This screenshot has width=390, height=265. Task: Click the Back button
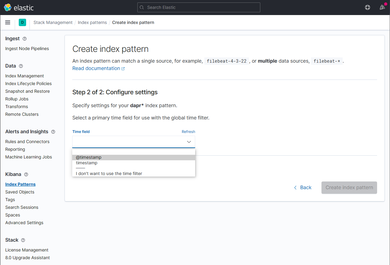point(303,187)
